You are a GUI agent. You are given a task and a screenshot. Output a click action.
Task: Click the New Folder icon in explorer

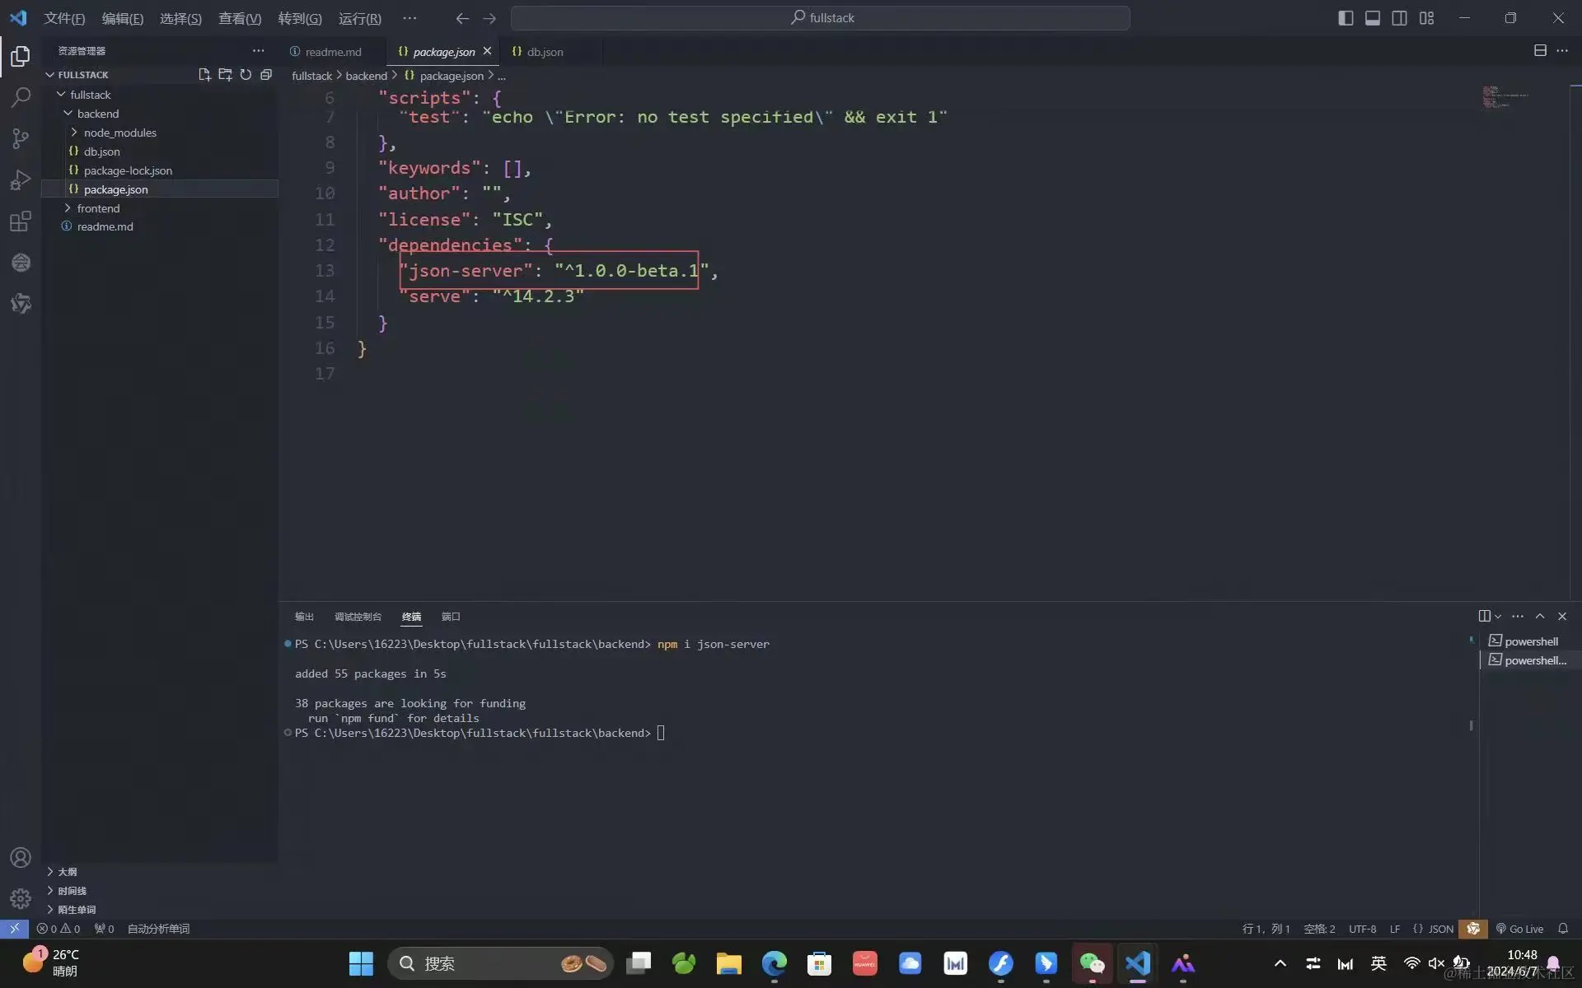coord(225,74)
